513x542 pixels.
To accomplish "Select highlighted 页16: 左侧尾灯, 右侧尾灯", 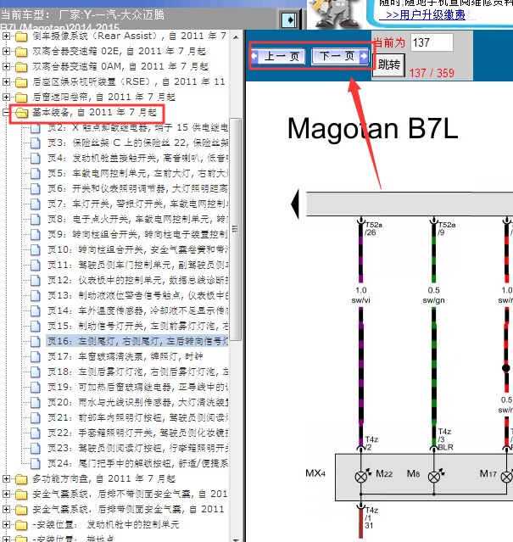I will click(x=137, y=341).
